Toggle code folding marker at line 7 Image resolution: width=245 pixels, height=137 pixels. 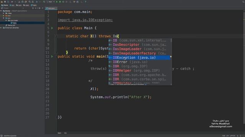[57, 36]
